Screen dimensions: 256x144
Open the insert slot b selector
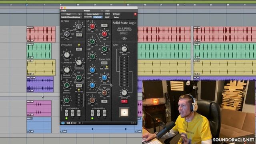[80, 14]
